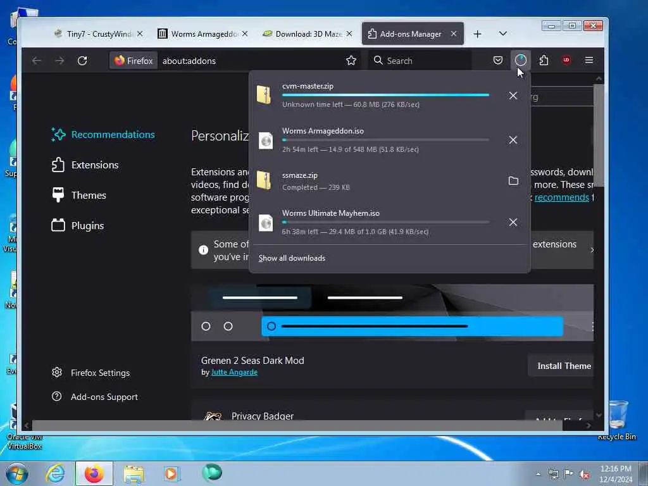The image size is (648, 486).
Task: Show ssmaze.zip in its folder
Action: 513,181
